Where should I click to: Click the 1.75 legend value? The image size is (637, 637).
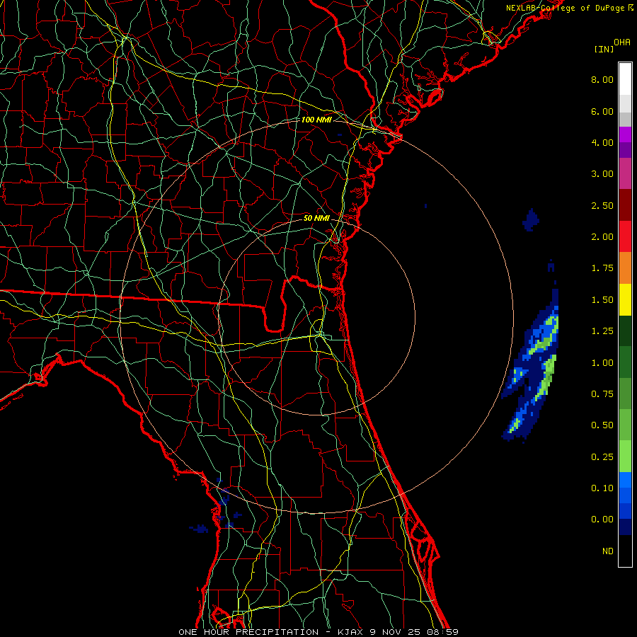(602, 268)
